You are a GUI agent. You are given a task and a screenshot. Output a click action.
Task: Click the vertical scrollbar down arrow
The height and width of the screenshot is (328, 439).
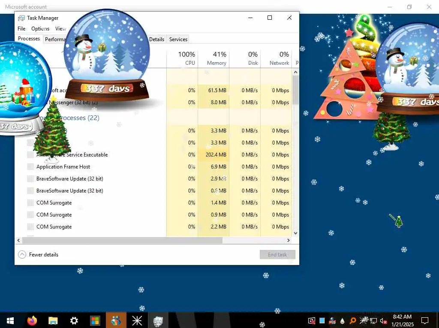tap(295, 233)
